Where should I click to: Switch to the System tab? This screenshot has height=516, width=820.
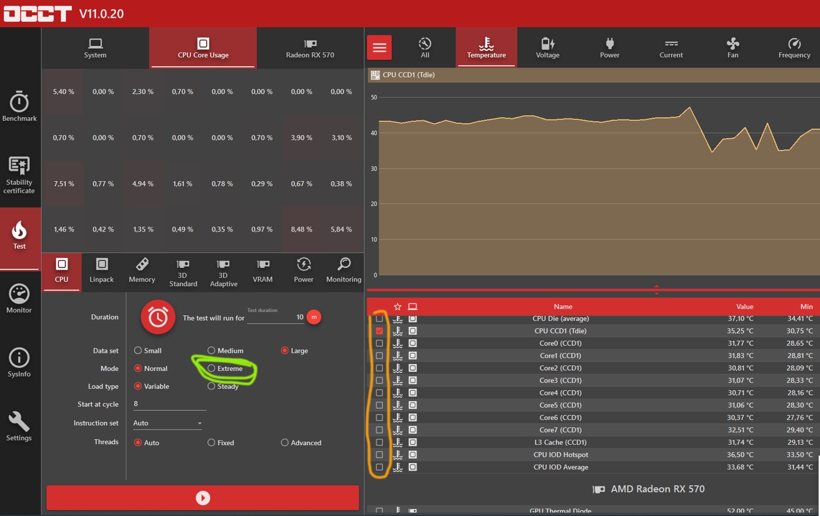click(x=95, y=48)
